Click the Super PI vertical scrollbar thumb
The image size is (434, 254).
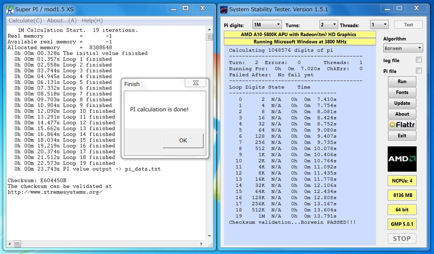209,37
